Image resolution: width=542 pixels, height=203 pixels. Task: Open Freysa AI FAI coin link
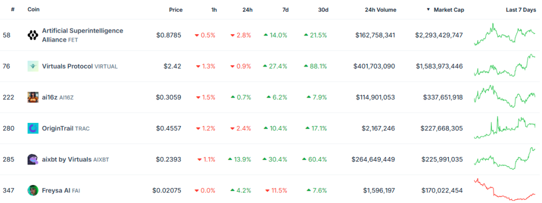pyautogui.click(x=61, y=190)
